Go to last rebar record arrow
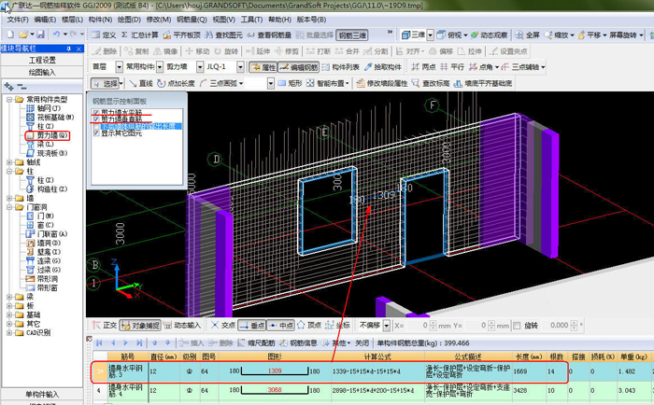This screenshot has width=654, height=405. pyautogui.click(x=139, y=342)
